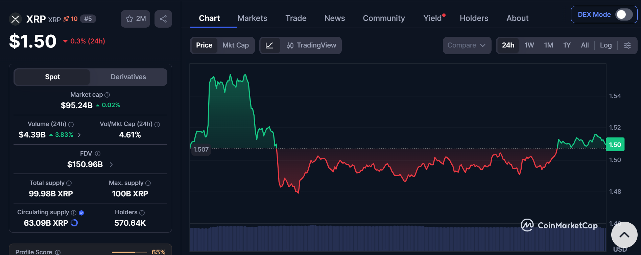Screen dimensions: 641x255
Task: Click the 570.64K holders value
Action: pos(130,223)
